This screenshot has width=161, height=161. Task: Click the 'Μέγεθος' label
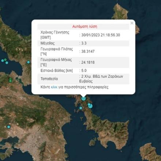[x=48, y=43]
